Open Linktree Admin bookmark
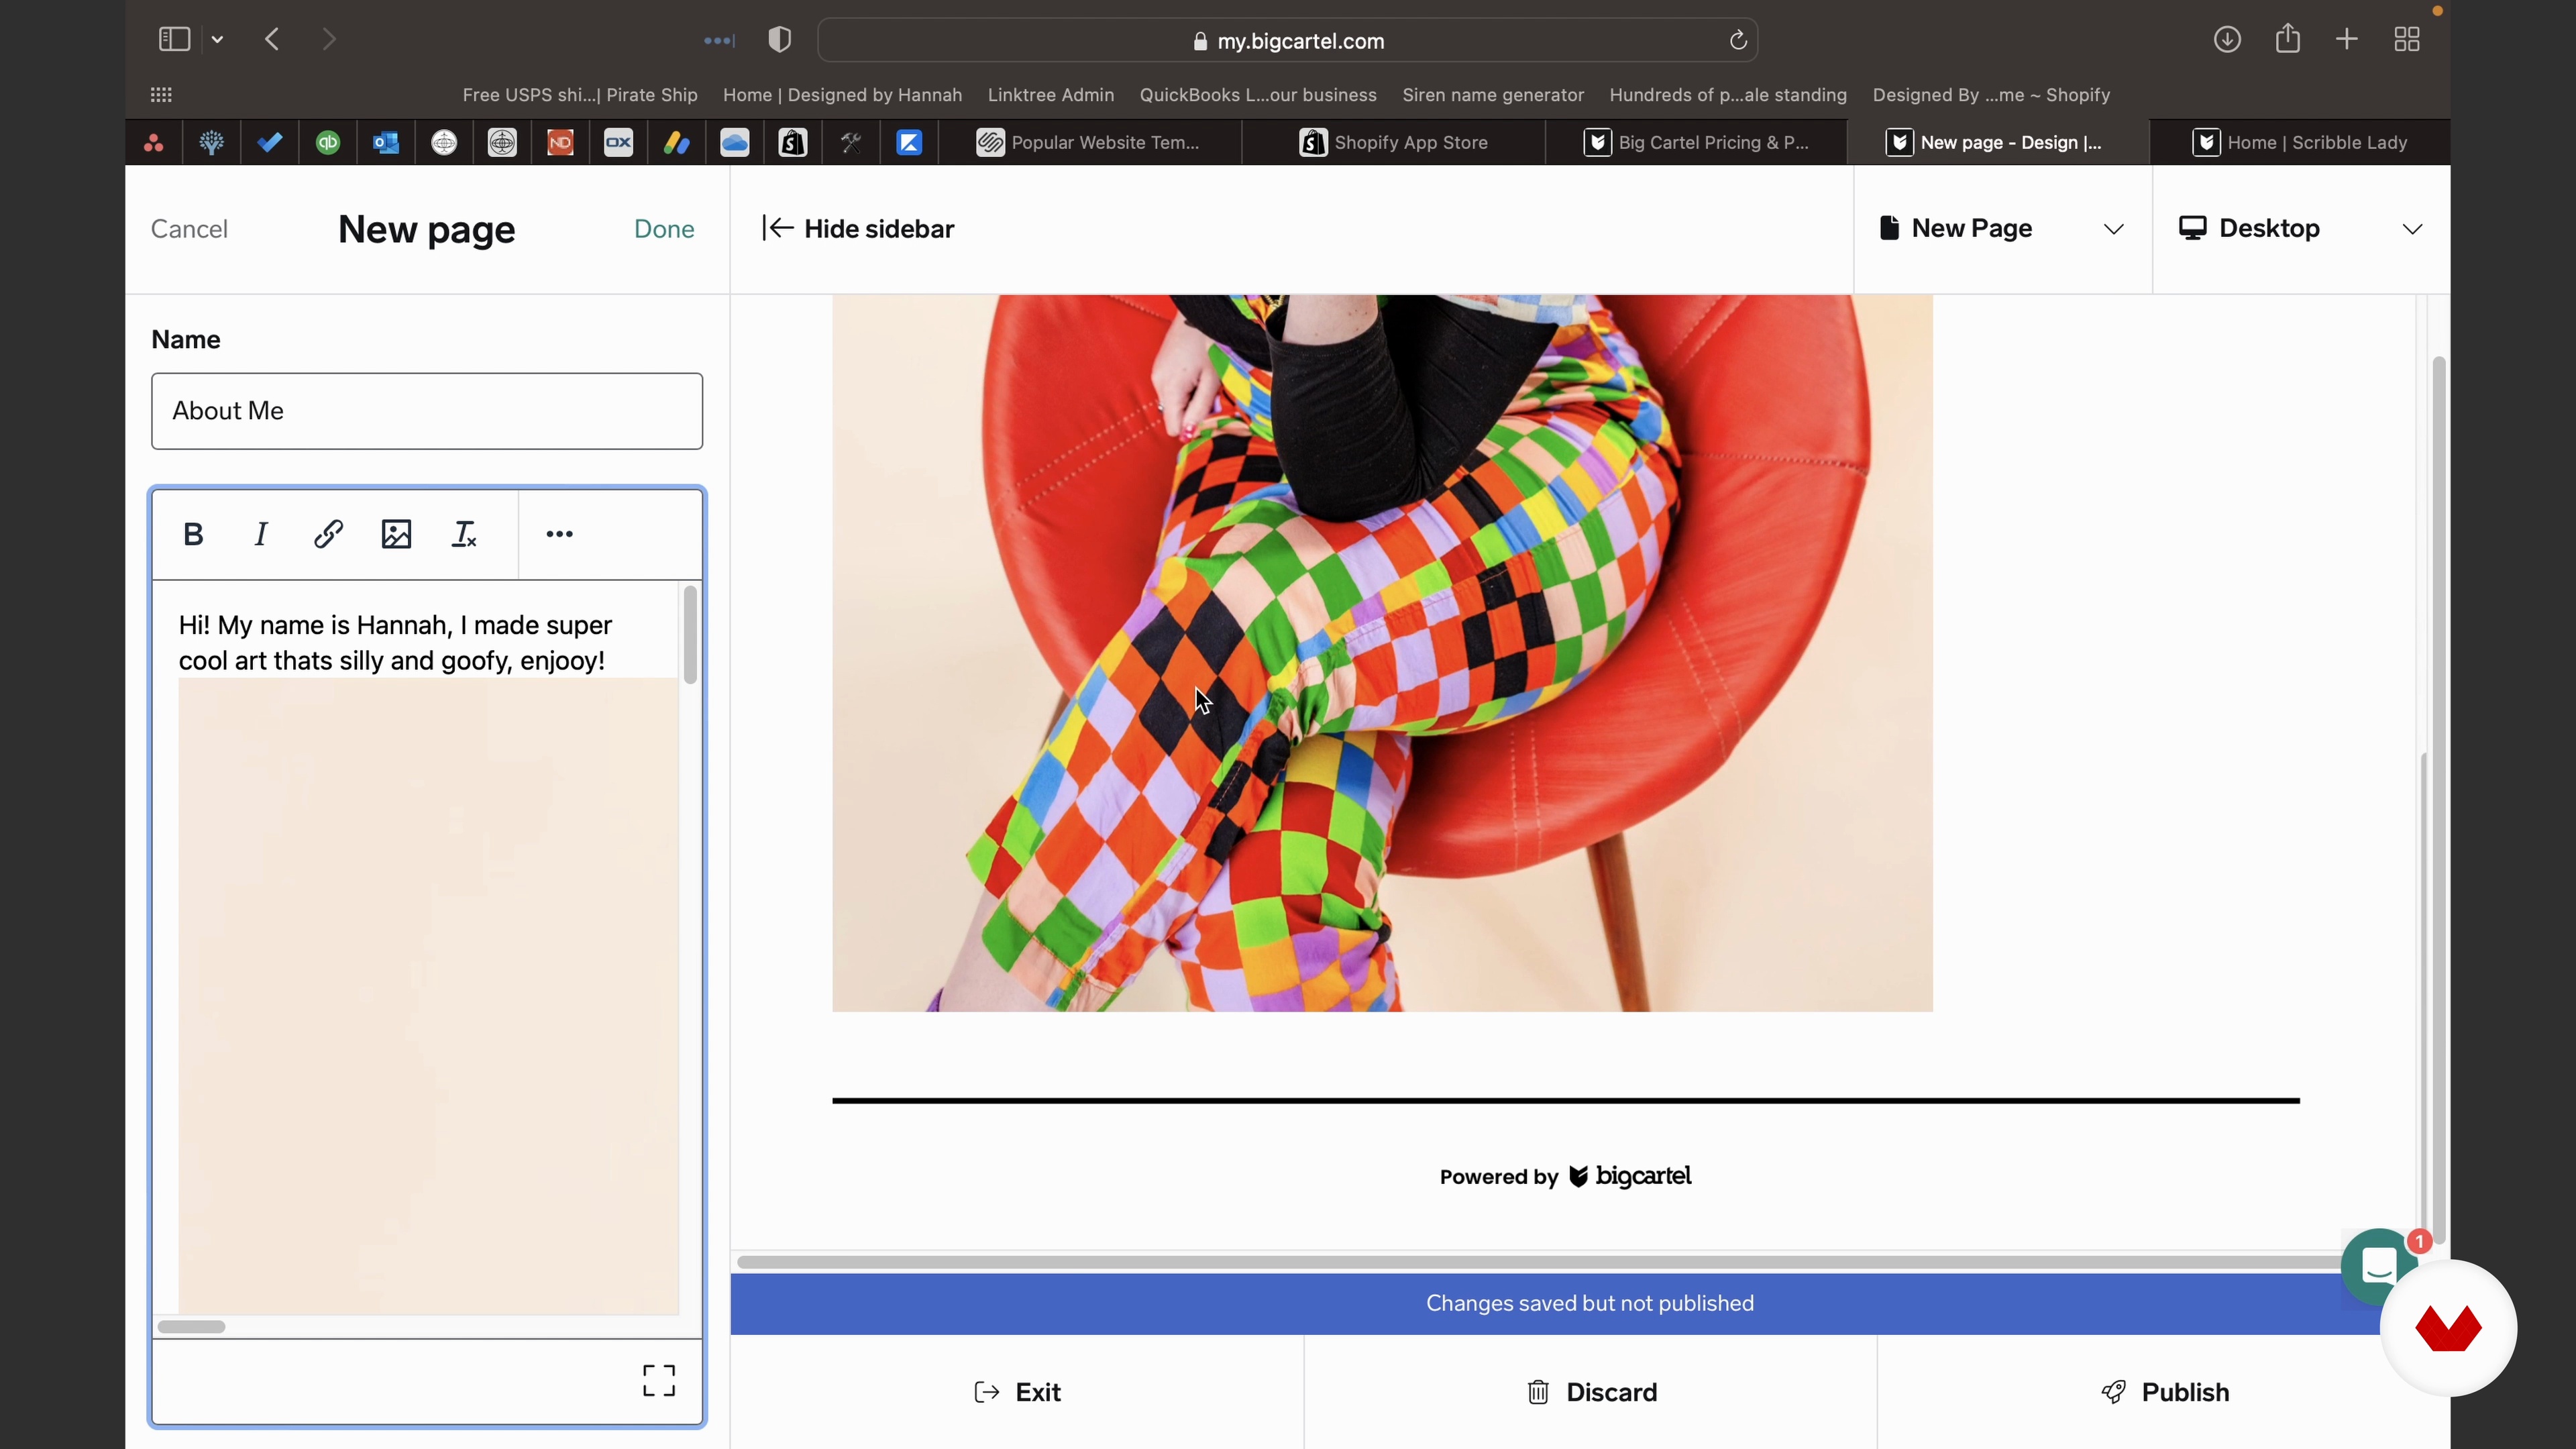2576x1449 pixels. 1051,95
